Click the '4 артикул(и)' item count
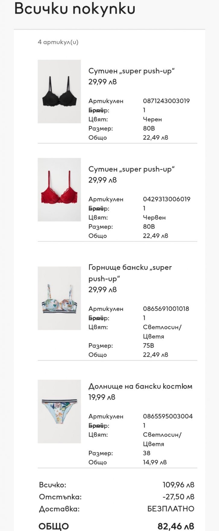 (58, 42)
